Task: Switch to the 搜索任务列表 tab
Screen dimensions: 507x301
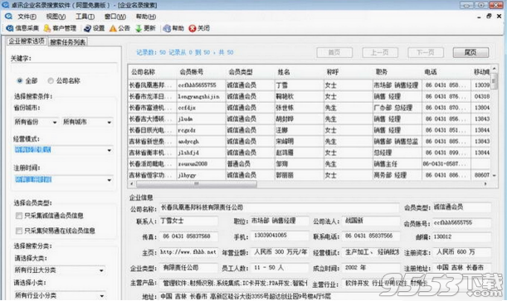Action: [67, 42]
